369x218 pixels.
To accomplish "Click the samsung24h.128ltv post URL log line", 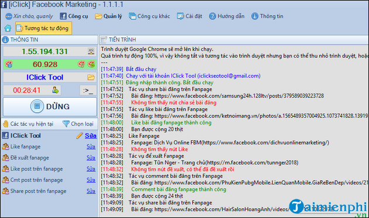I will (x=212, y=96).
